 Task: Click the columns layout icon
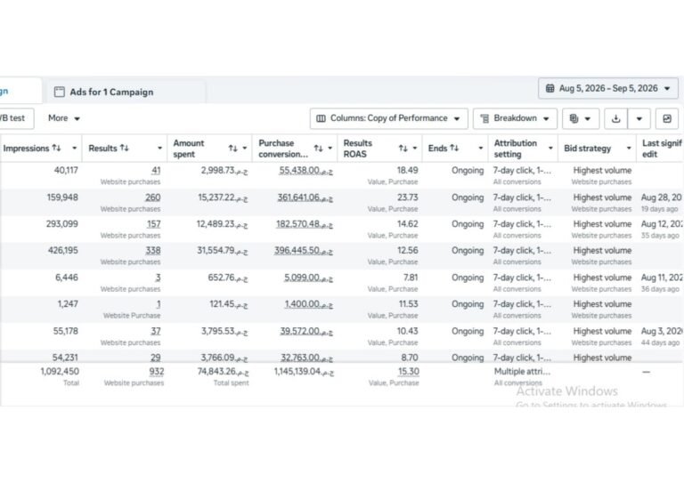point(321,118)
